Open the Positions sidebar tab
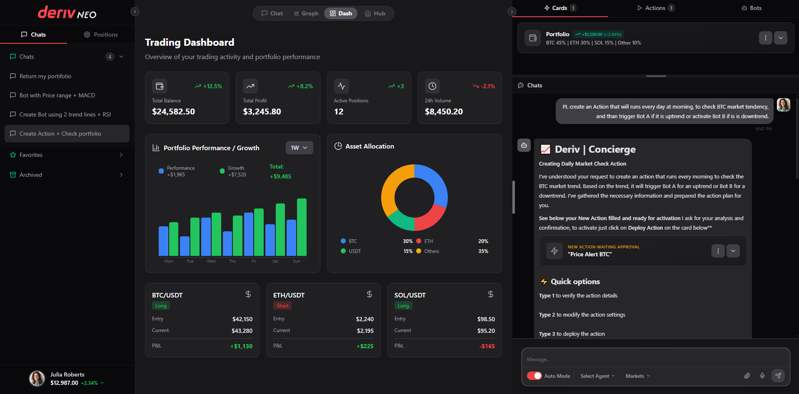The width and height of the screenshot is (799, 394). coord(101,35)
